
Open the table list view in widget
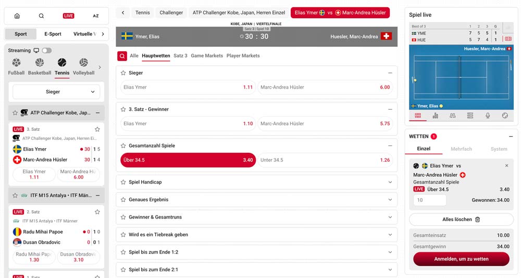470,116
